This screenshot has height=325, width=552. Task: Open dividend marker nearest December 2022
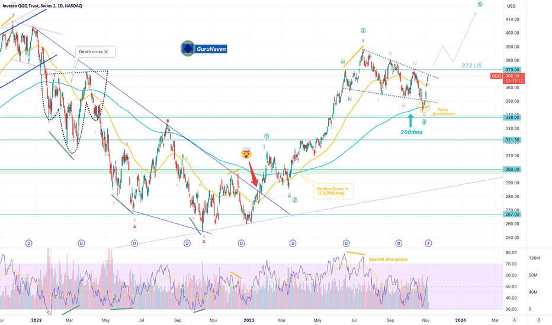[x=241, y=243]
